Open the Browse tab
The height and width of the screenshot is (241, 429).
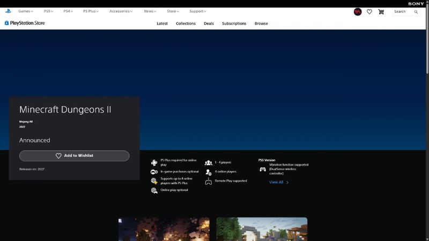click(261, 24)
